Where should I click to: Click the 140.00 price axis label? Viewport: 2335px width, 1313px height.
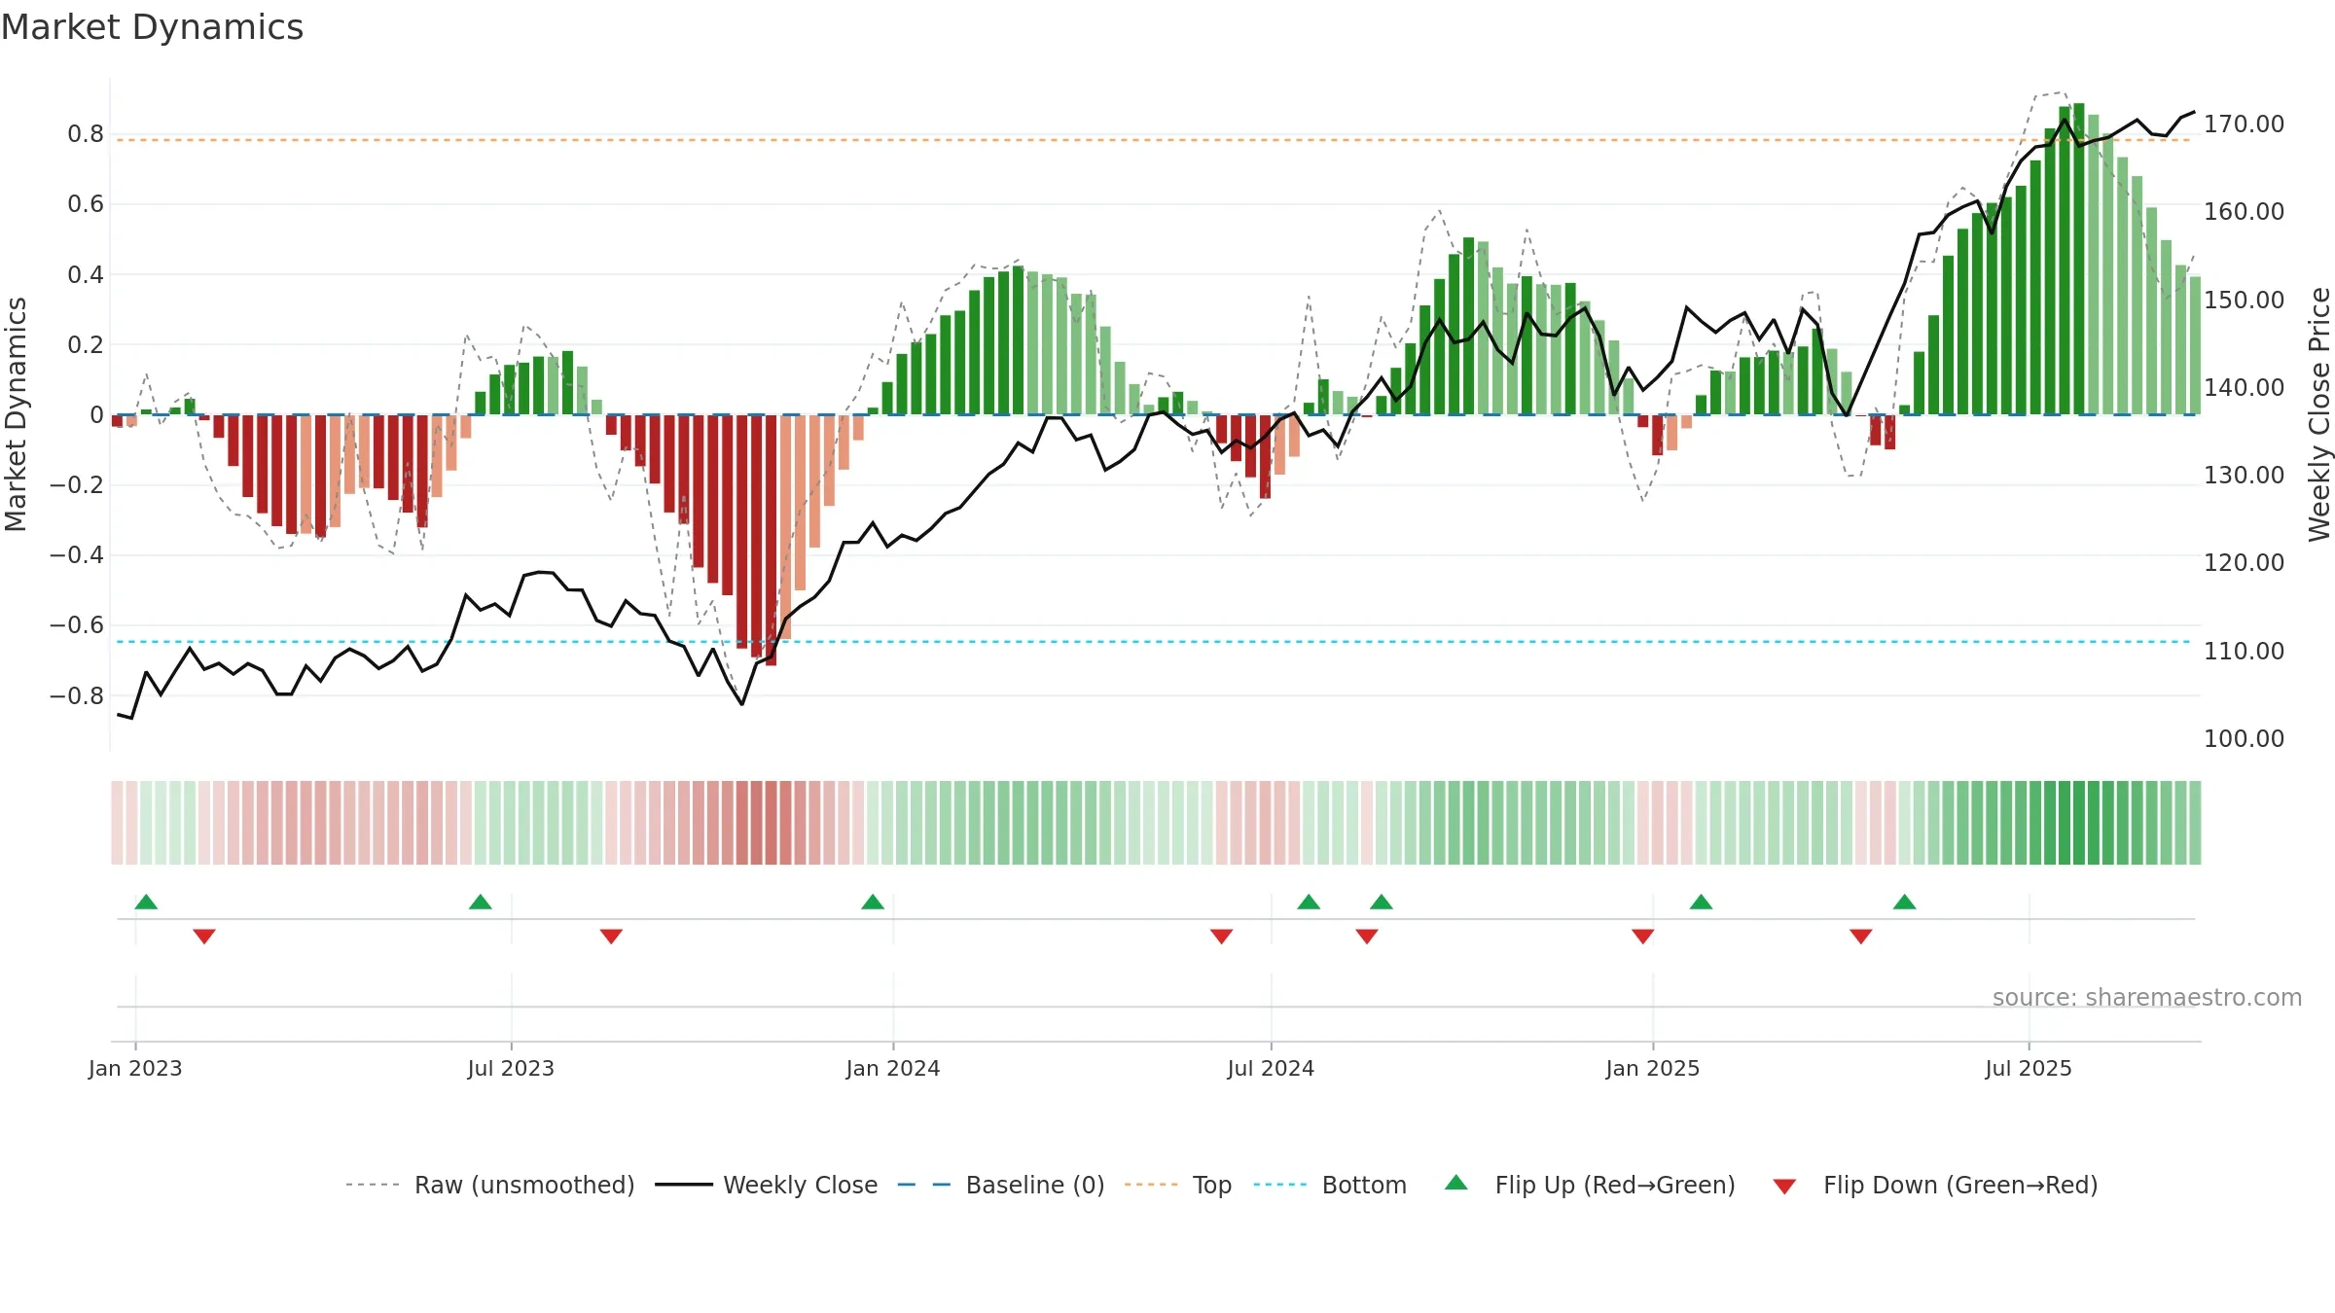click(2244, 387)
